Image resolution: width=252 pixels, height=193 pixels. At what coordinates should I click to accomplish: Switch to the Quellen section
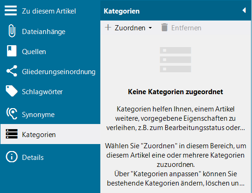(34, 52)
